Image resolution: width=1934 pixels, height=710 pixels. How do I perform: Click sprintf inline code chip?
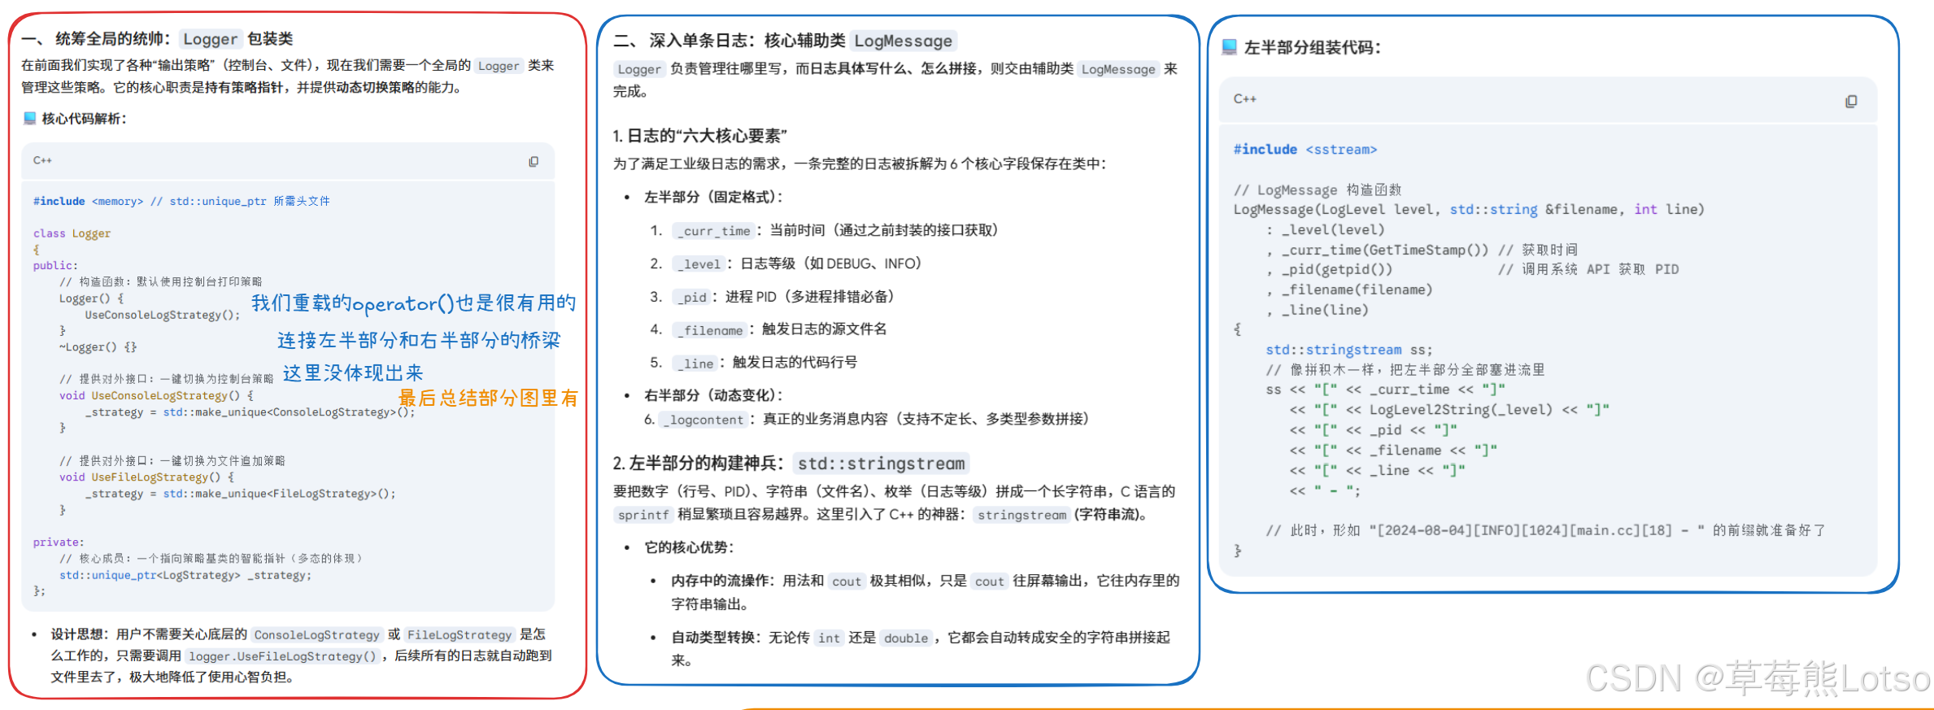[643, 515]
